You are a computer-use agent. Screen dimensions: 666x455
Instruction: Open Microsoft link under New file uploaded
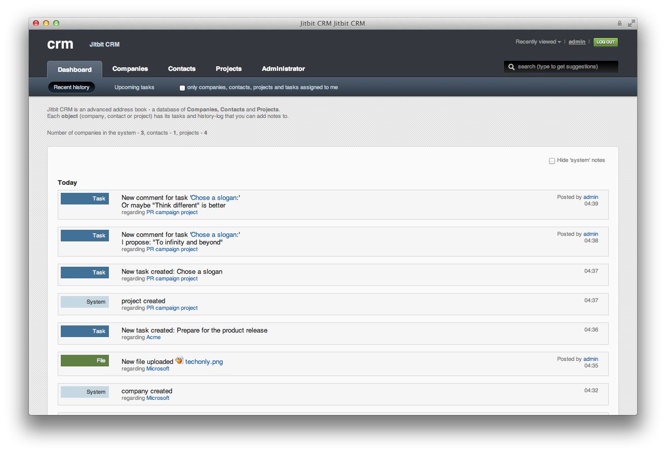tap(158, 369)
